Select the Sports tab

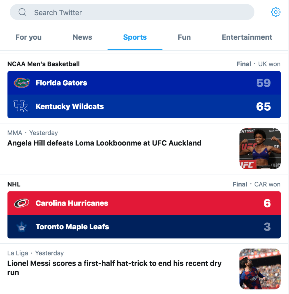pos(135,37)
